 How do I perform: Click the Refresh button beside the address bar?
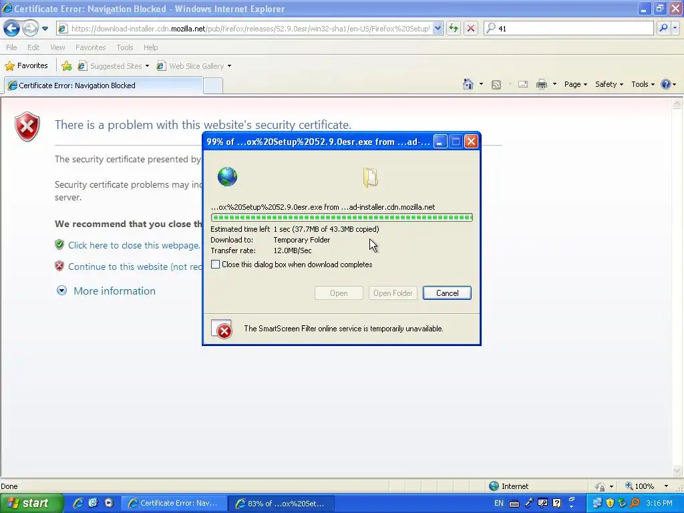pyautogui.click(x=454, y=28)
